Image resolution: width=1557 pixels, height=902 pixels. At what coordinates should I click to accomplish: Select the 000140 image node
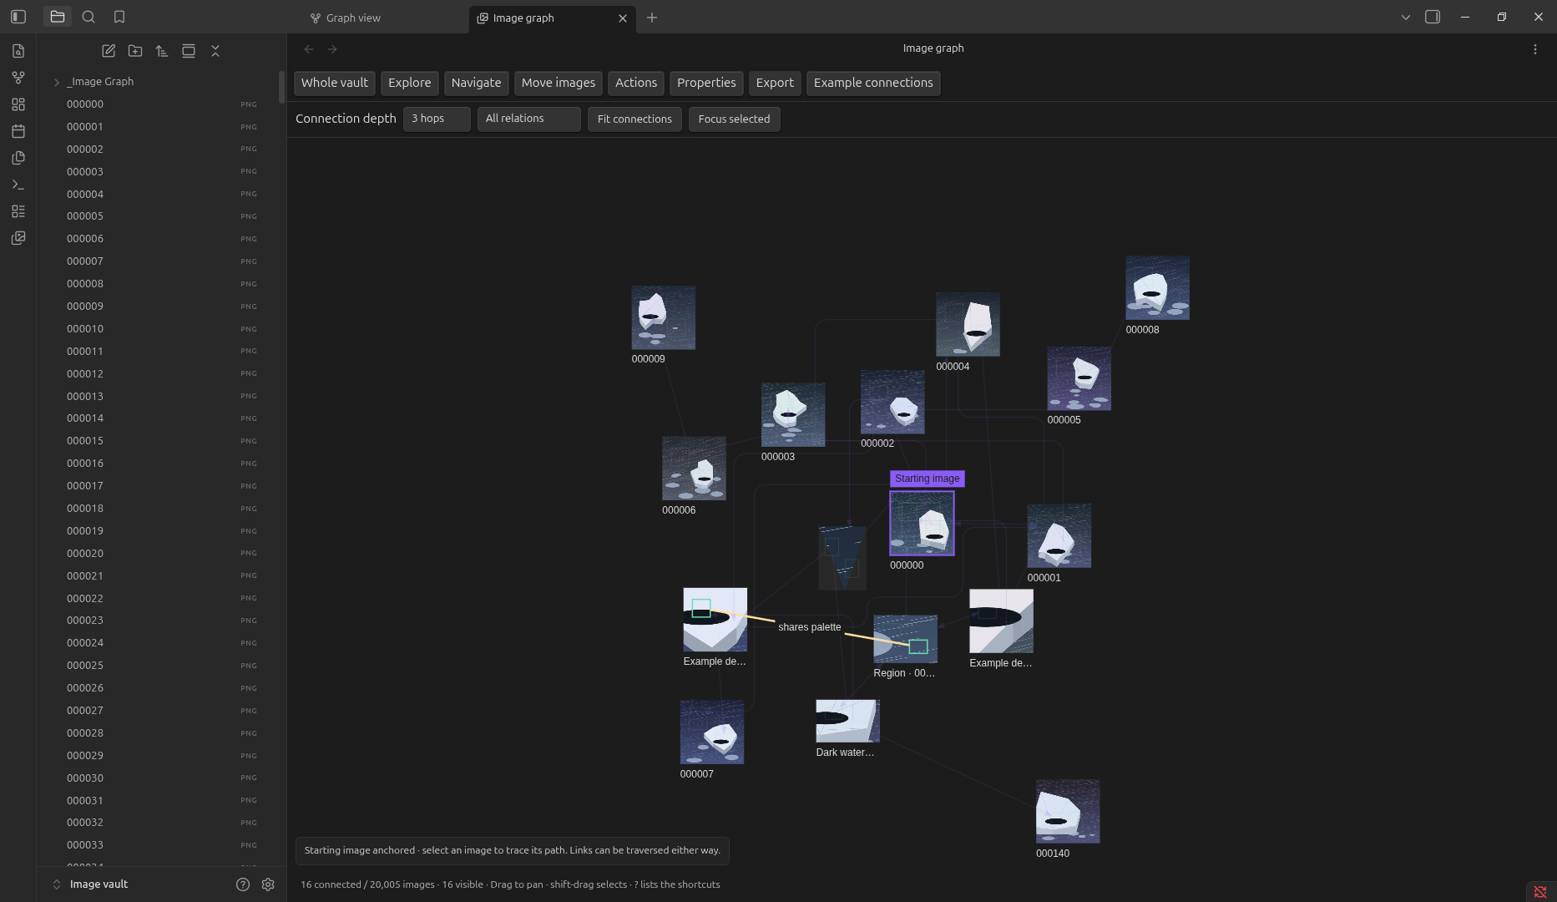(x=1068, y=812)
